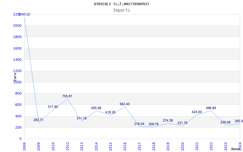Select the 283.71 data label

38,120
